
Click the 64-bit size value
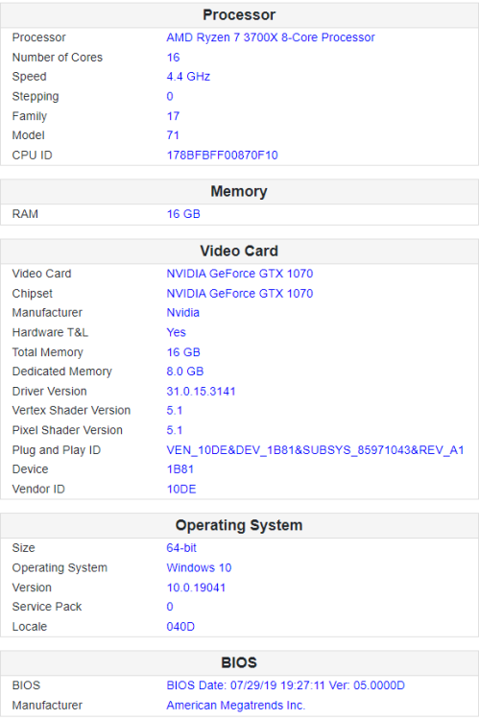click(x=181, y=548)
